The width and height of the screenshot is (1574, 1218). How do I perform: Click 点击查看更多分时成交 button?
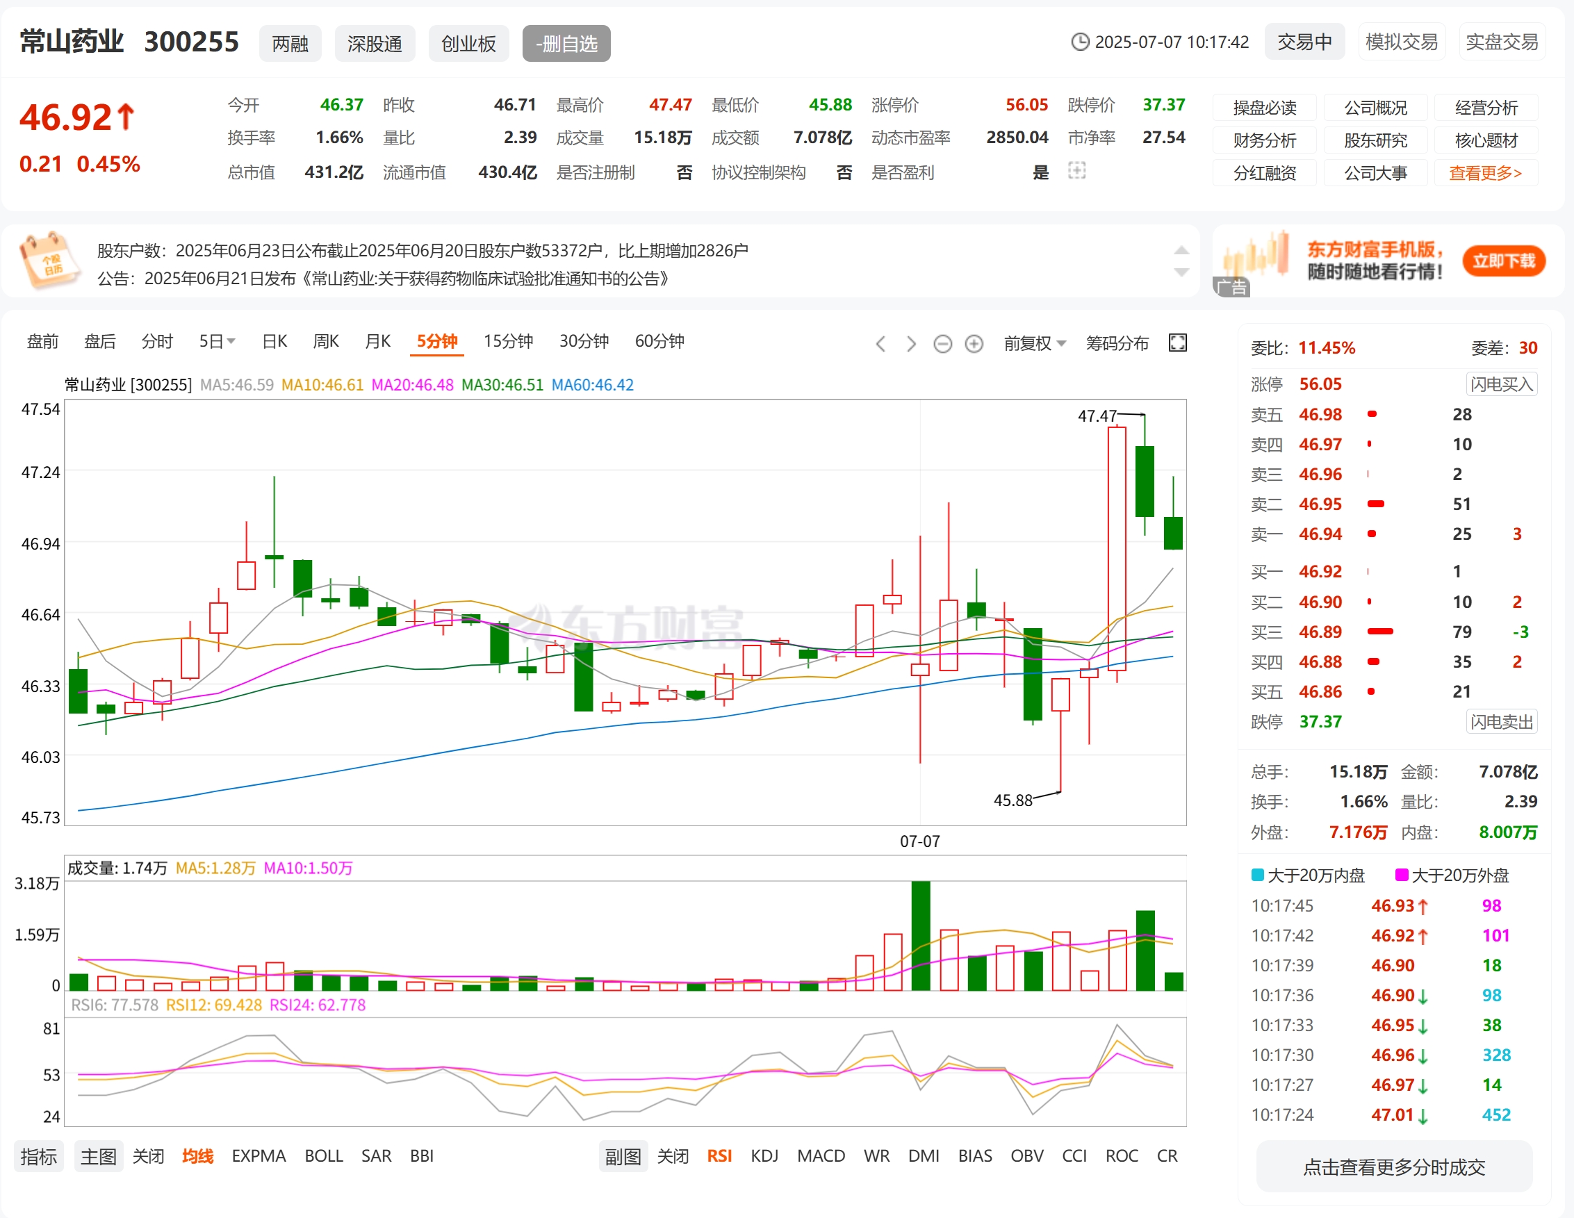[1394, 1167]
